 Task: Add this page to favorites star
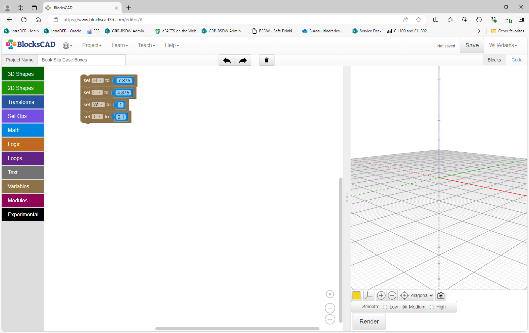[x=419, y=20]
